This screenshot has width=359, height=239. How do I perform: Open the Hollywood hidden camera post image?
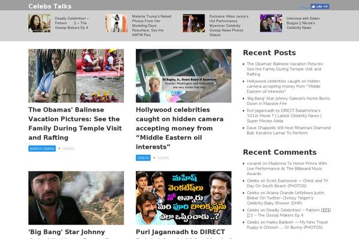tap(184, 76)
